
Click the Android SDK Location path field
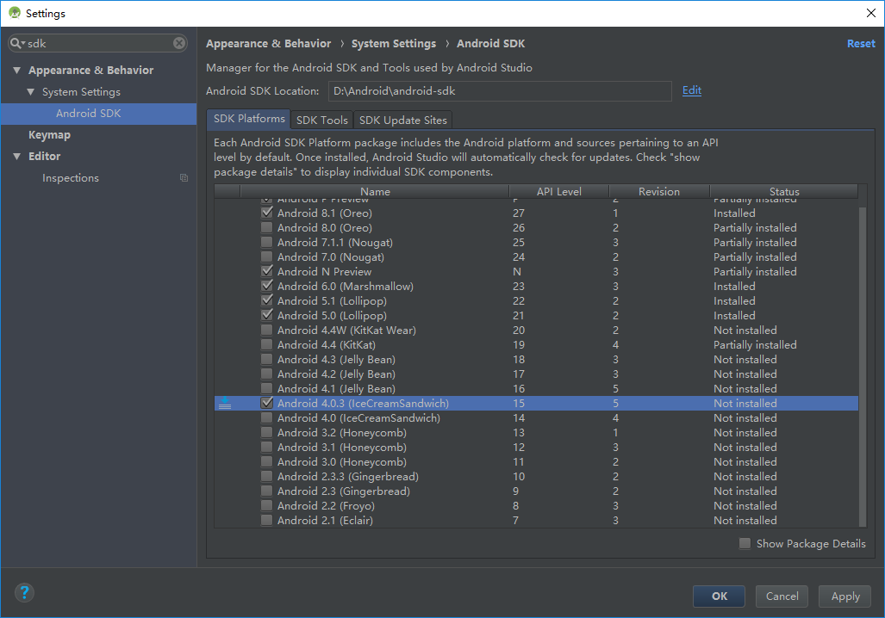point(500,90)
